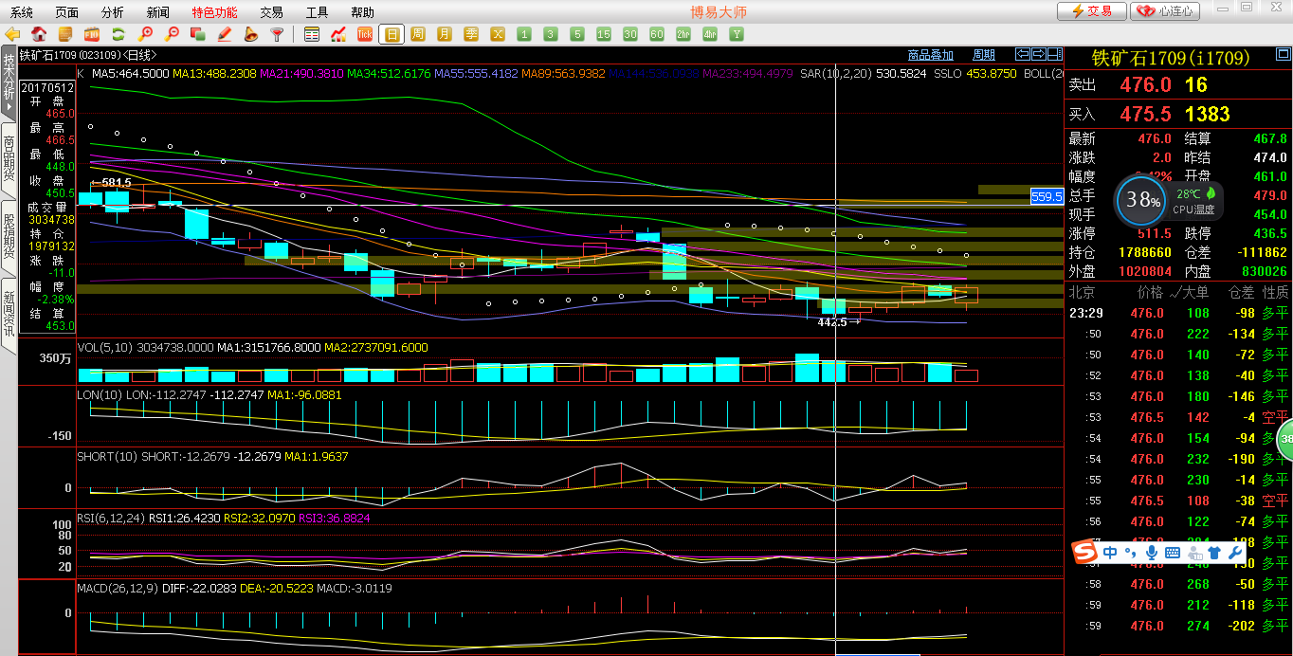Image resolution: width=1293 pixels, height=656 pixels.
Task: Click the overlapping windows icon in toolbar
Action: tap(198, 34)
